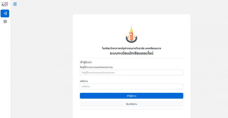Select the login arrow sidebar icon

pyautogui.click(x=5, y=13)
